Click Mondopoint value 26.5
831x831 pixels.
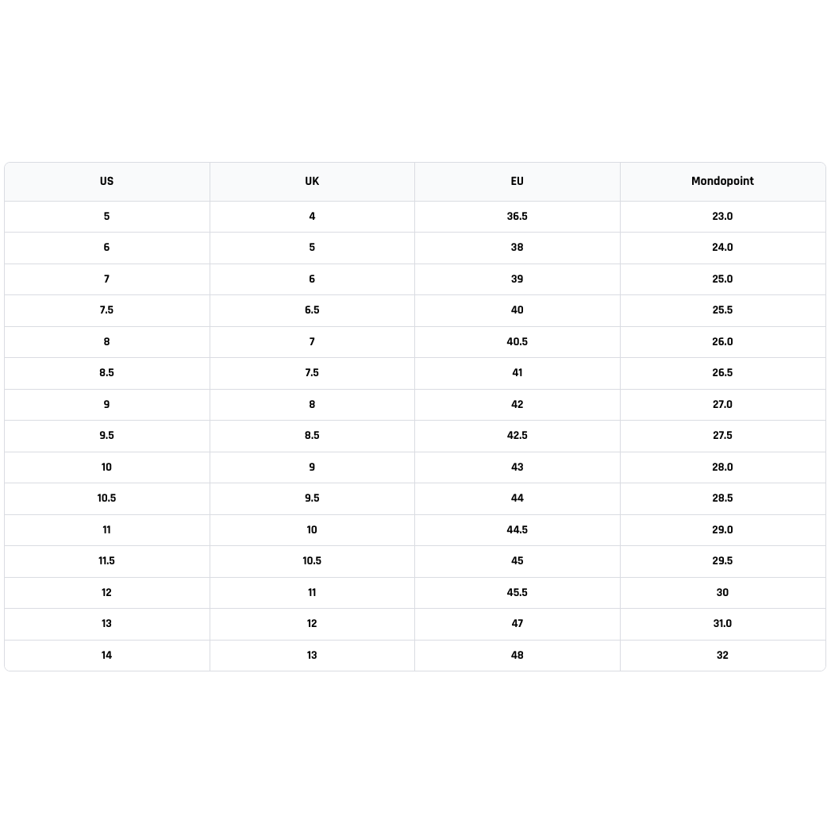[x=722, y=372]
